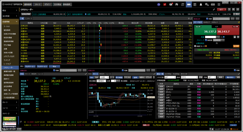Open the 本数指定 display period dropdown
This screenshot has height=132, width=243.
coord(101,81)
